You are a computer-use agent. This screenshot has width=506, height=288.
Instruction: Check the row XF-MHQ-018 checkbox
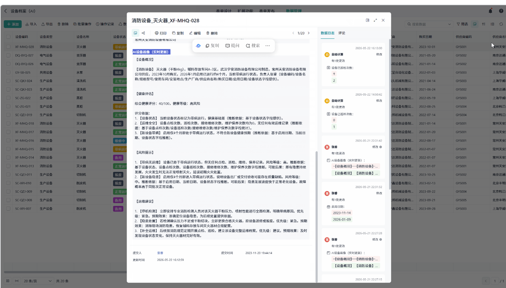coord(8,124)
